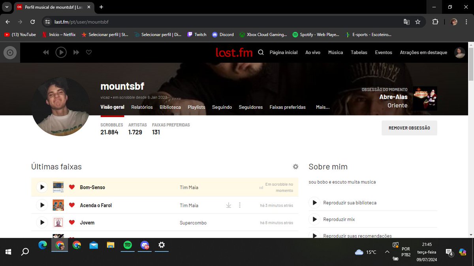Open Últimas faixas settings gear
The width and height of the screenshot is (474, 266).
(x=295, y=167)
